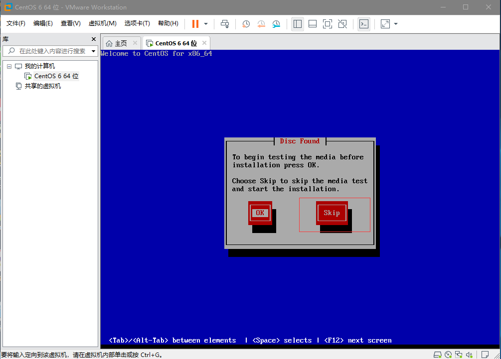
Task: Toggle the thumbnail bar display
Action: coord(313,23)
